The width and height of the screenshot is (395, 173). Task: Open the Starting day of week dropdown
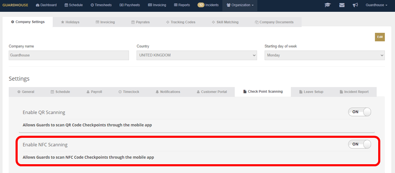pyautogui.click(x=325, y=55)
